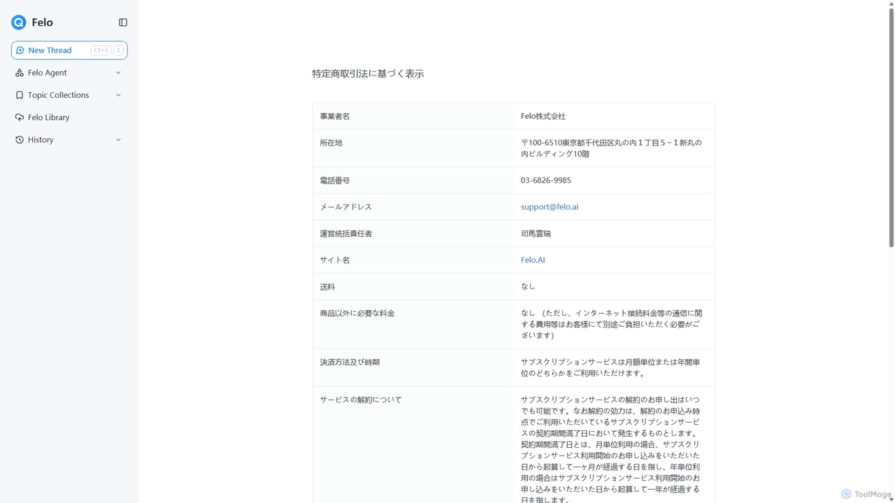Click the subscription billing text サブスクリプションサービスは月額単位

(610, 367)
